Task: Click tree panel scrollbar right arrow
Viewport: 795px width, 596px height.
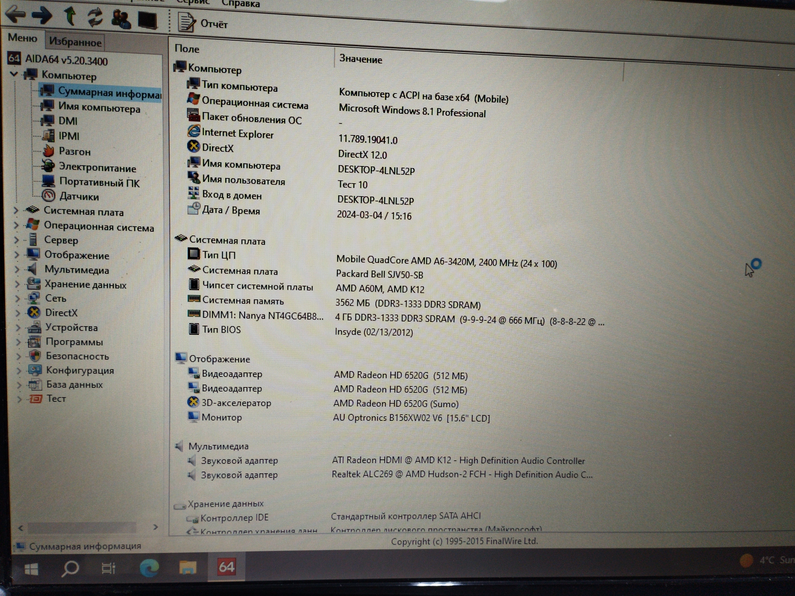Action: 155,527
